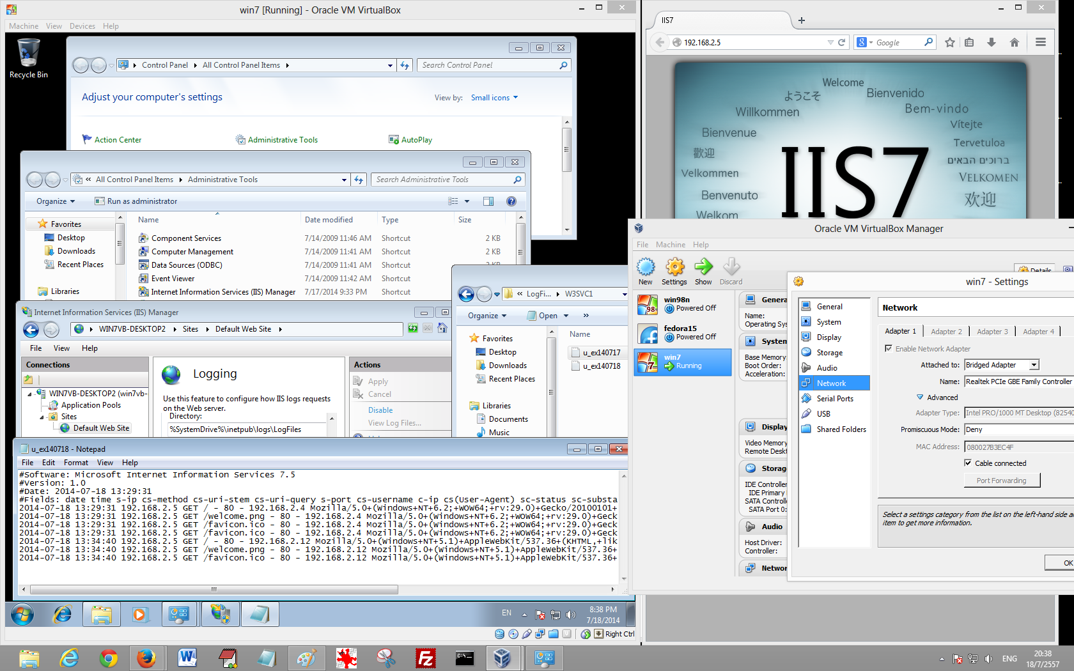1074x671 pixels.
Task: Reload the 192.168.2.5 page in Firefox
Action: pyautogui.click(x=841, y=42)
